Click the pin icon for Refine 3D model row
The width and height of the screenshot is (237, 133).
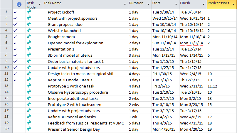pos(28,117)
